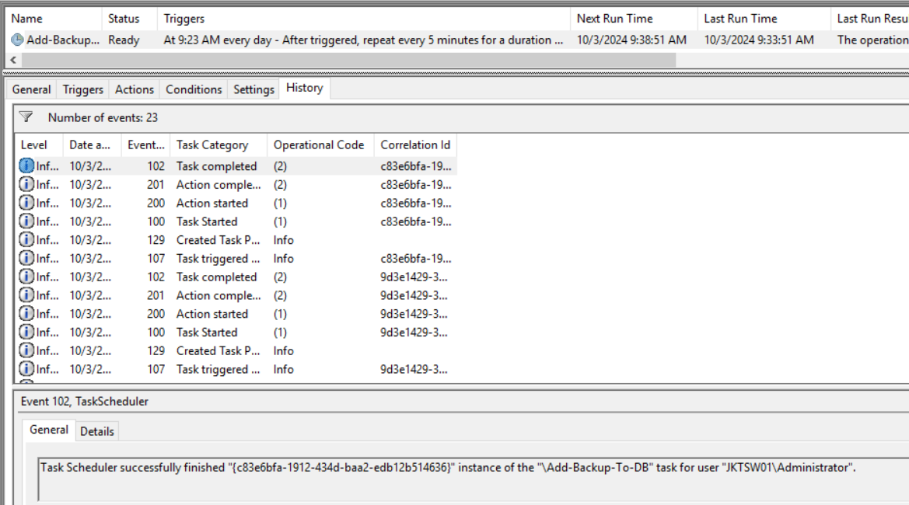Select 'Action comple...' event with 9d3e1429 id
Image resolution: width=909 pixels, height=505 pixels.
pos(236,295)
